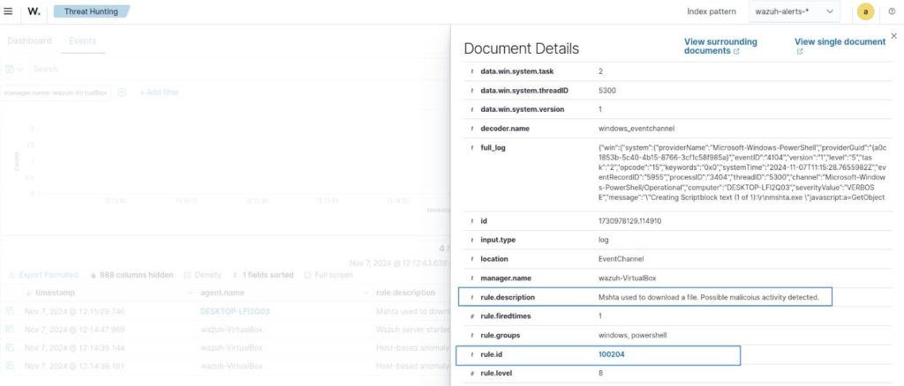
Task: Open the saved query menu icon
Action: tap(14, 69)
